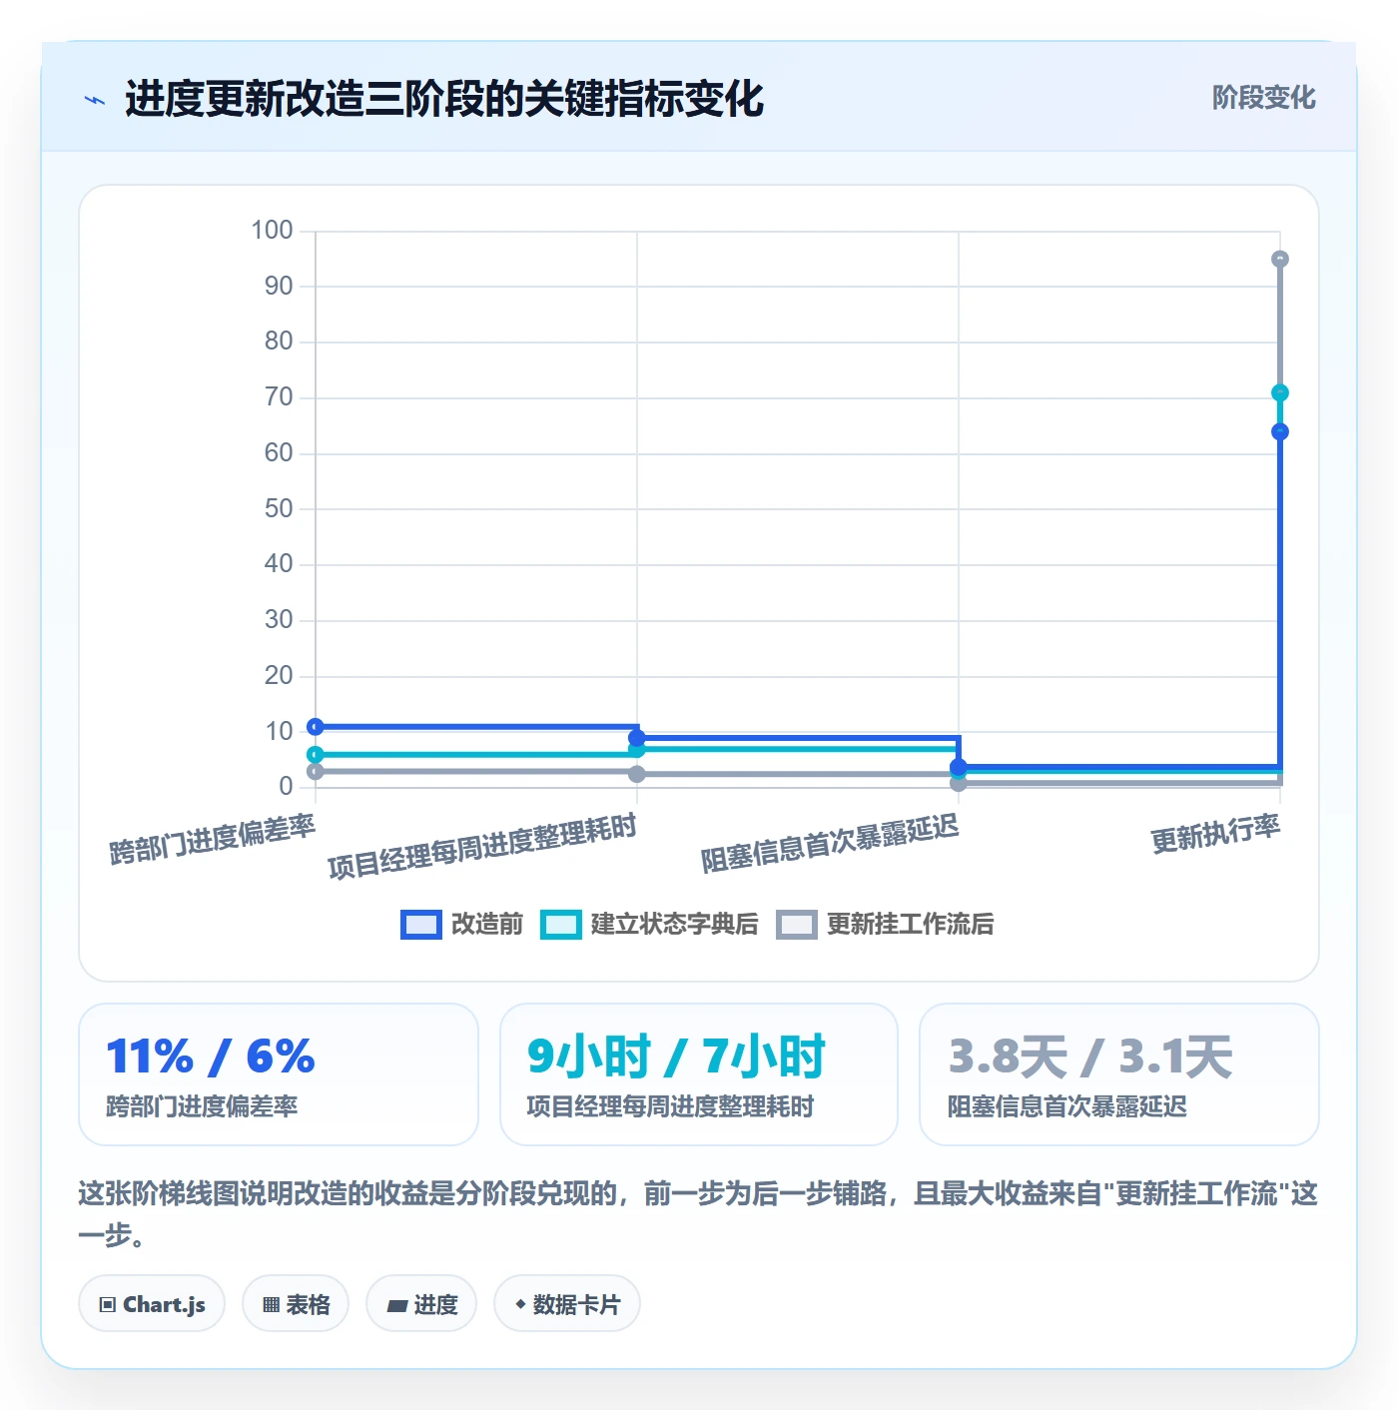Viewport: 1398px width, 1410px height.
Task: Toggle the 更新挂工作流后 legend series
Action: tap(885, 925)
